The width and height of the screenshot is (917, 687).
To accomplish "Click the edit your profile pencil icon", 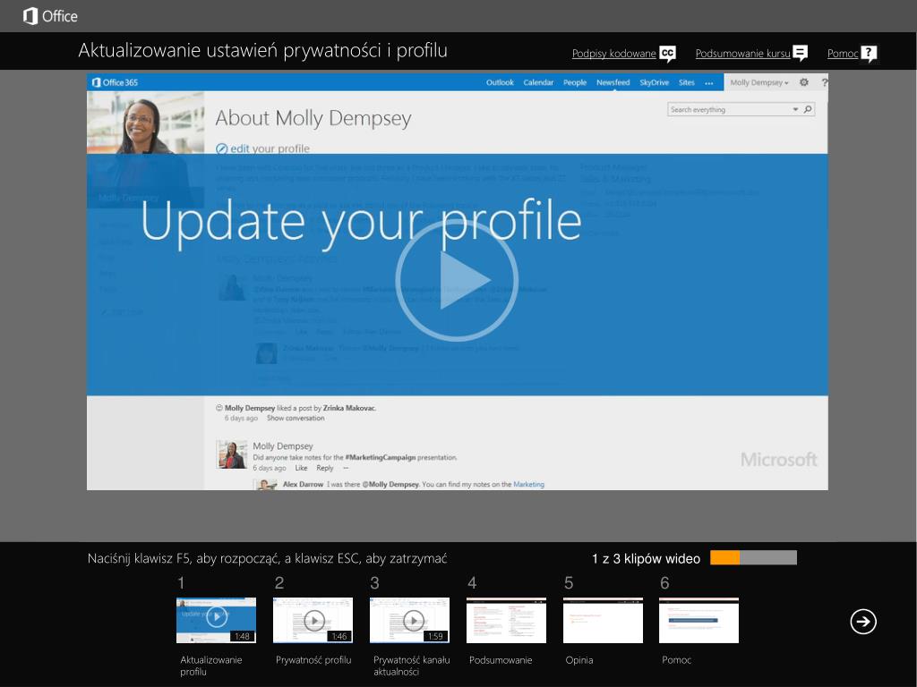I will (221, 149).
